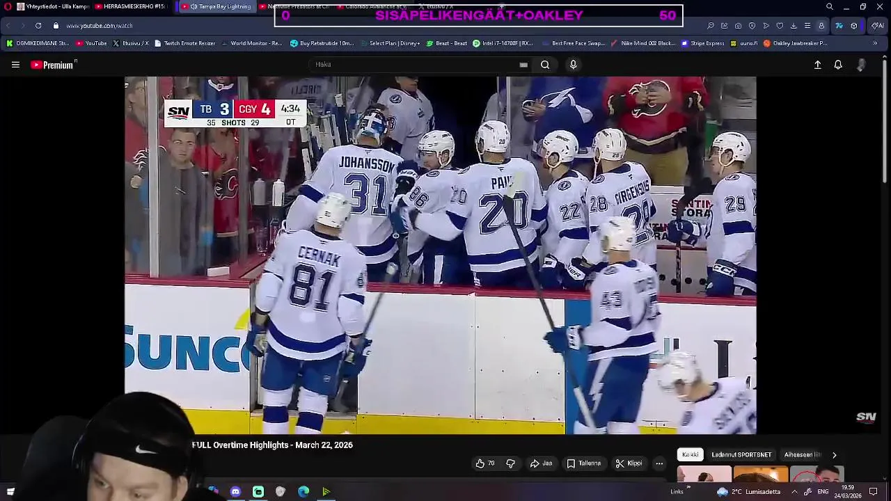This screenshot has height=501, width=891.
Task: Open the Etusivu / X bookmark
Action: 131,43
